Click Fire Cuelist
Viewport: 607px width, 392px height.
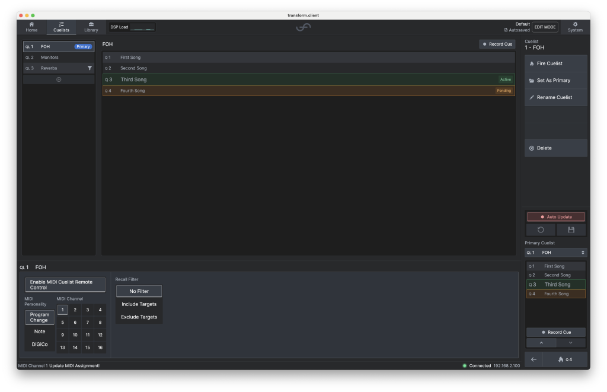(x=555, y=63)
